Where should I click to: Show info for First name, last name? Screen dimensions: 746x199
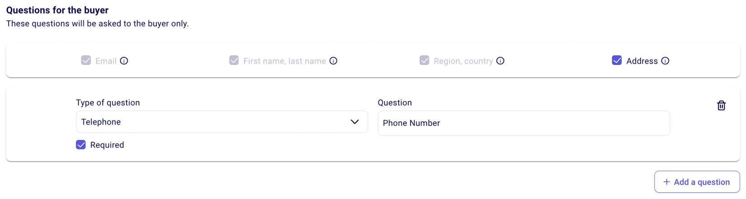[333, 61]
